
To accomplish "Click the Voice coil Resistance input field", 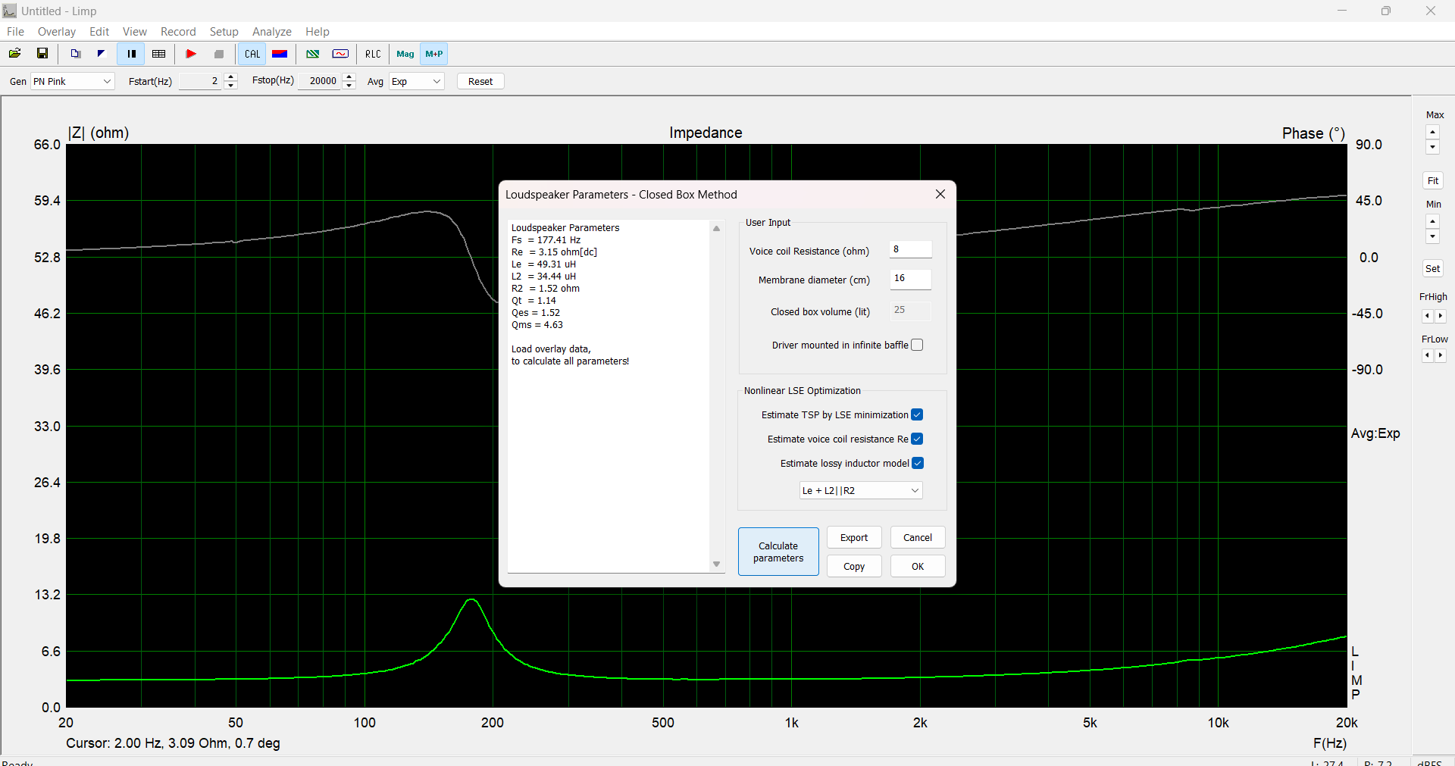I will pyautogui.click(x=910, y=249).
